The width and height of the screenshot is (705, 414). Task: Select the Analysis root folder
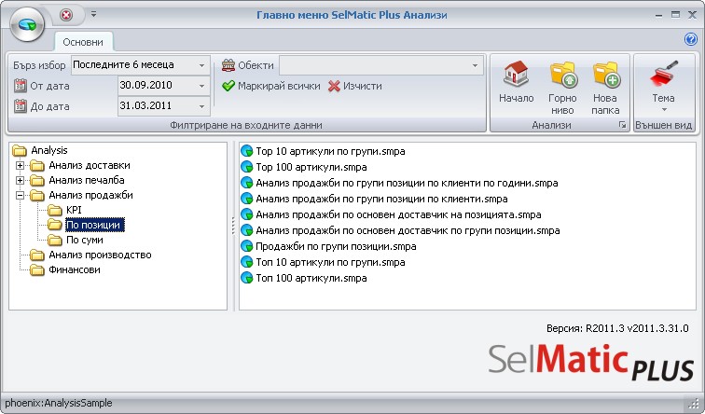(49, 150)
